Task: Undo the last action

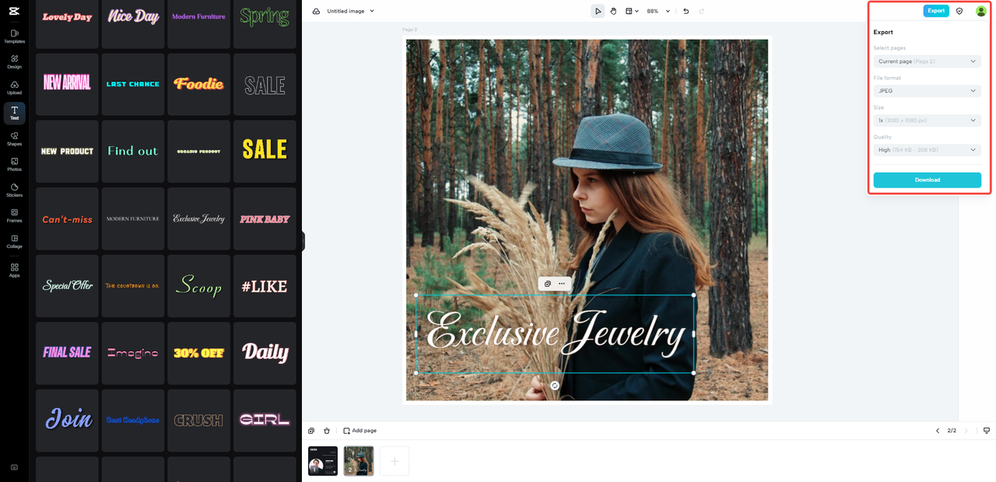Action: click(x=686, y=11)
